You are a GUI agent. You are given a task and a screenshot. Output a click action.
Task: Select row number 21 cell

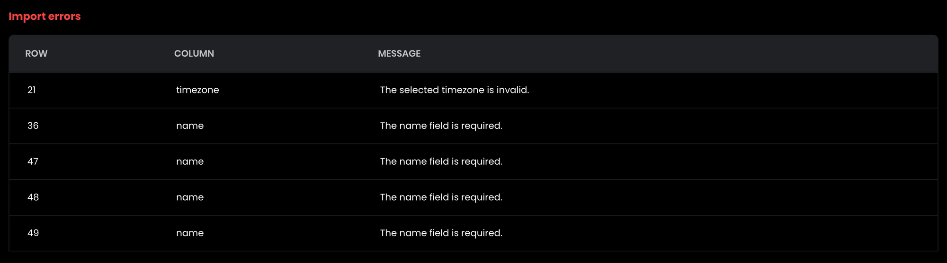coord(32,90)
